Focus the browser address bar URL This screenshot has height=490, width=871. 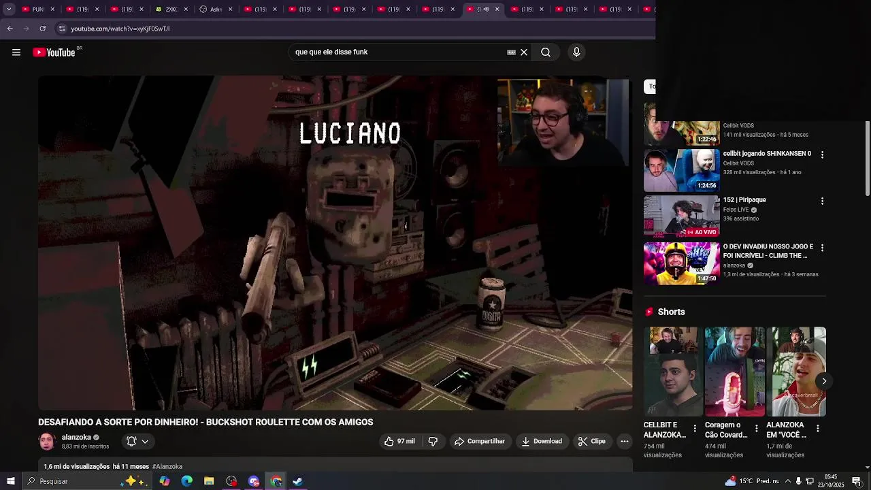[120, 29]
